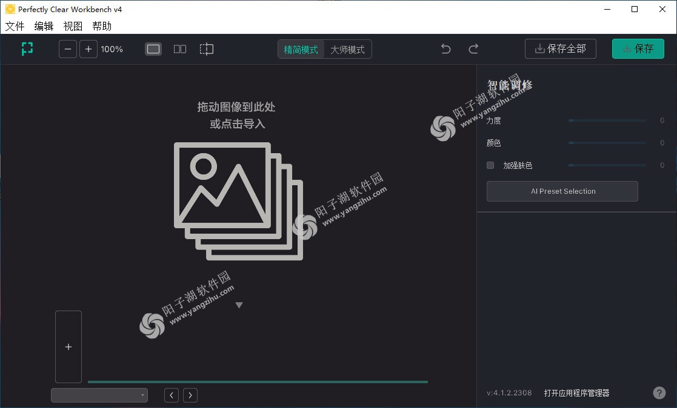677x408 pixels.
Task: Zoom in with the plus button
Action: 88,49
